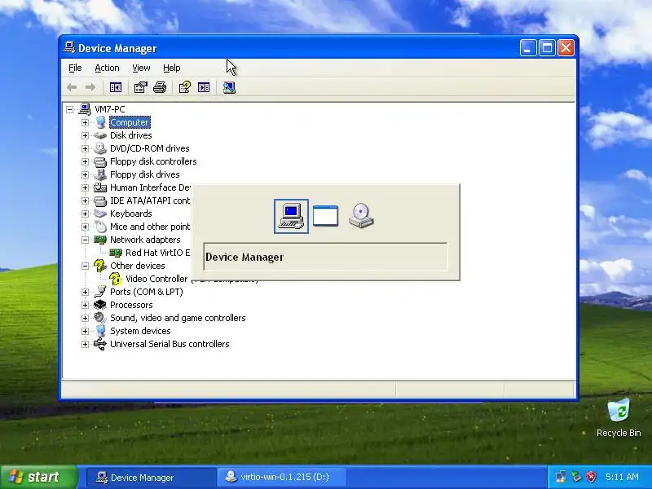Click blank window icon in task switcher
The height and width of the screenshot is (489, 652).
click(x=325, y=216)
